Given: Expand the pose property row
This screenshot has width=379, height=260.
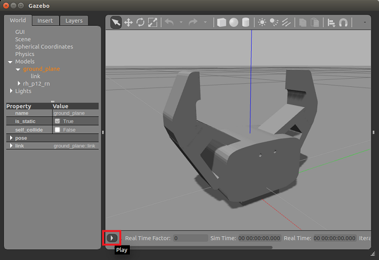Looking at the screenshot, I should [x=11, y=138].
